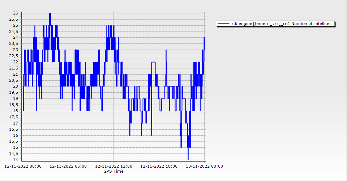The height and width of the screenshot is (181, 347).
Task: Click the y-axis value label 23
Action: click(x=16, y=50)
